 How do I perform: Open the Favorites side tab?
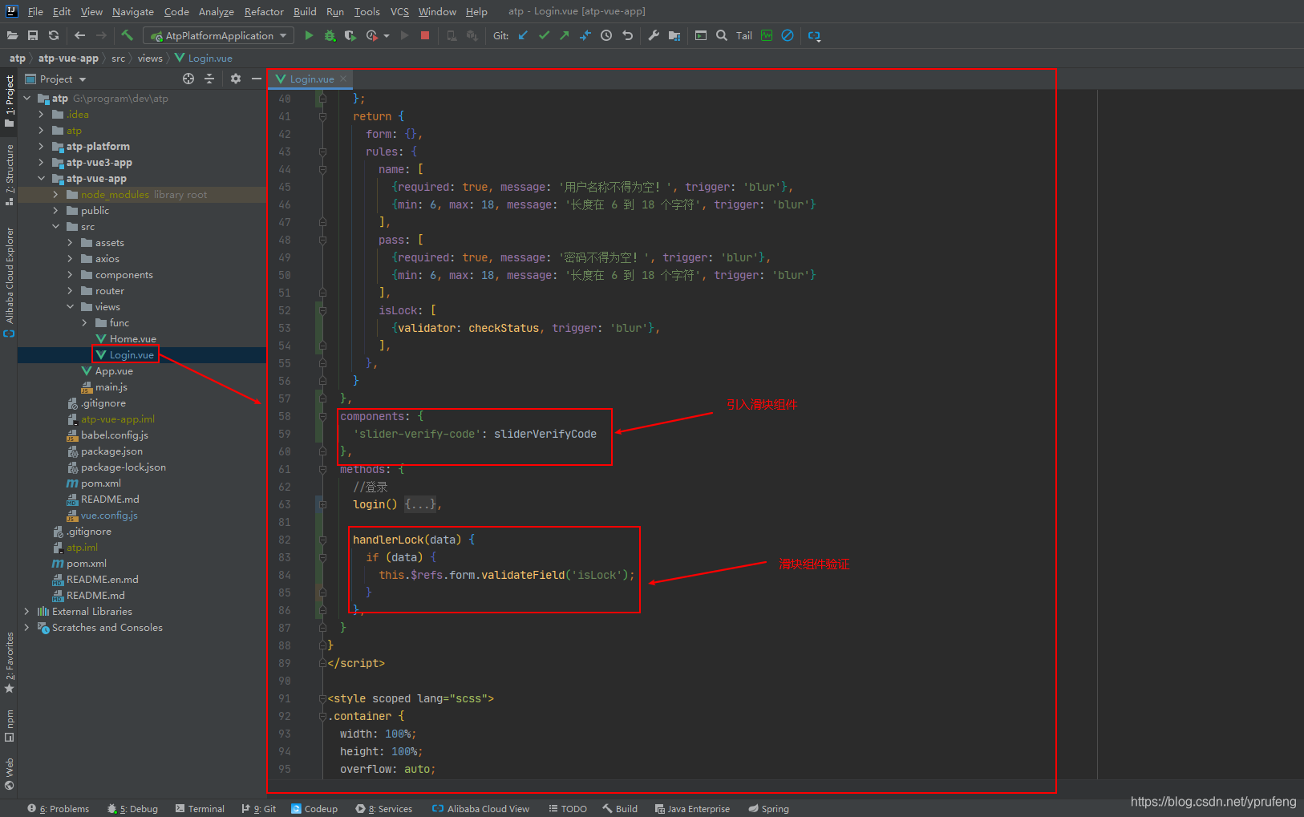pos(9,662)
